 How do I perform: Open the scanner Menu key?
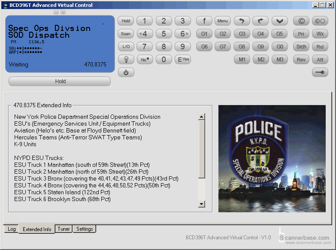tap(223, 21)
